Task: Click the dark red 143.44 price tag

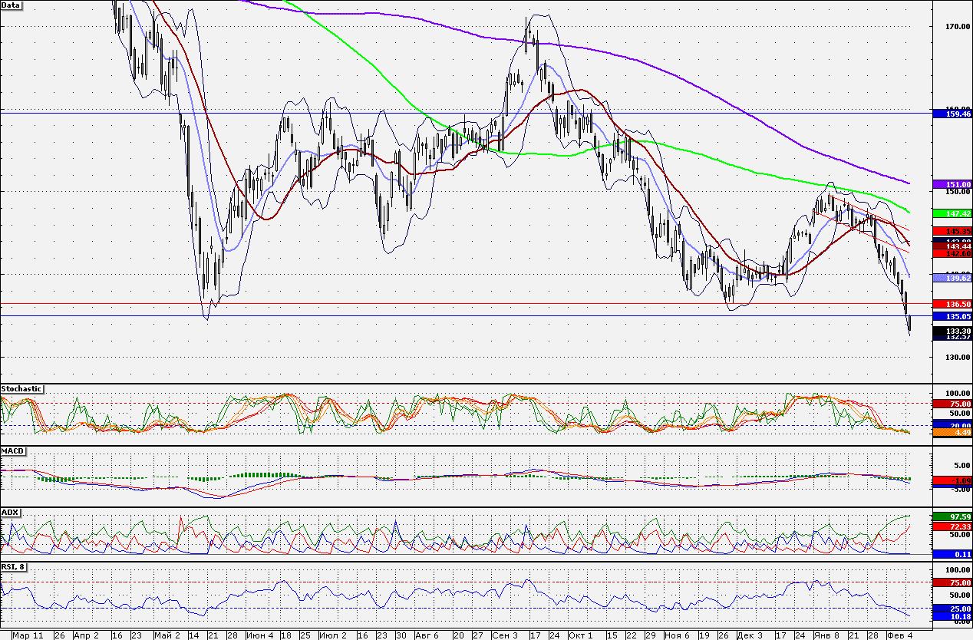Action: [952, 246]
